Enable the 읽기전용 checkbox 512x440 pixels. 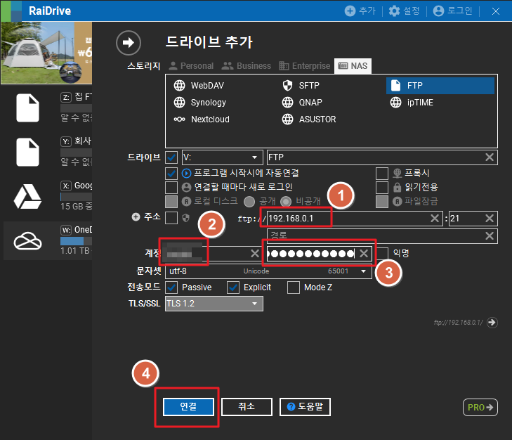pos(381,187)
